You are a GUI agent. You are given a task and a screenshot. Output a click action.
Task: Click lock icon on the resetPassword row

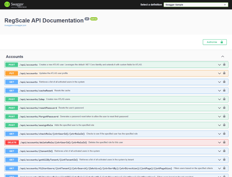pos(224,107)
